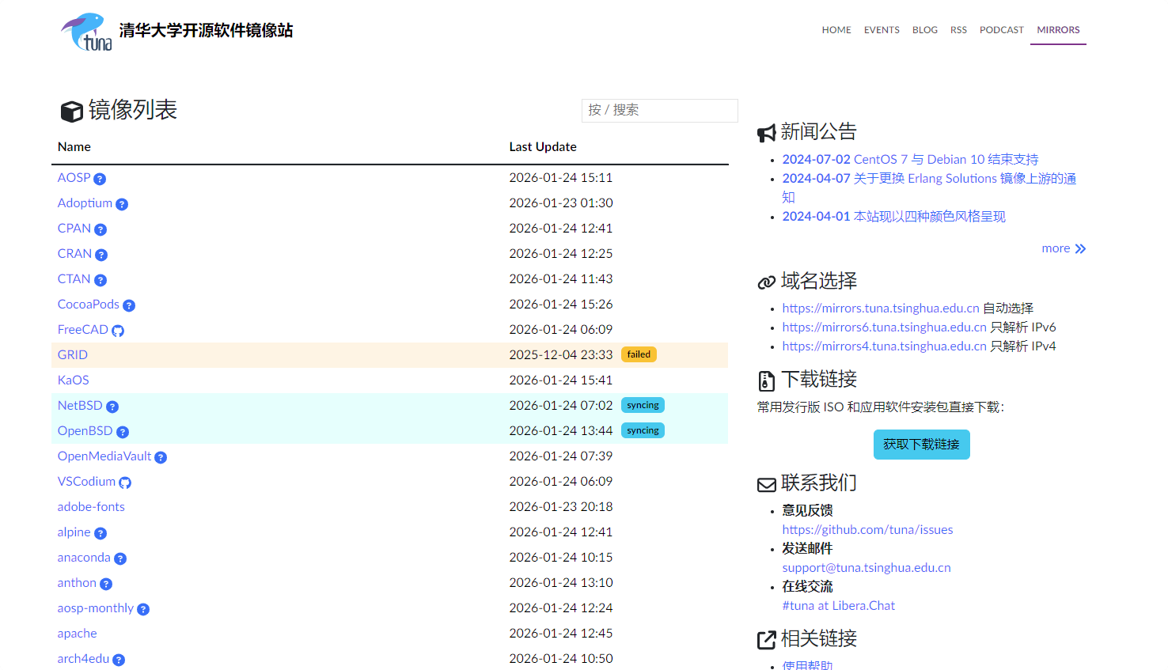Open help icon next to NetBSD
The image size is (1168, 670).
click(x=112, y=407)
